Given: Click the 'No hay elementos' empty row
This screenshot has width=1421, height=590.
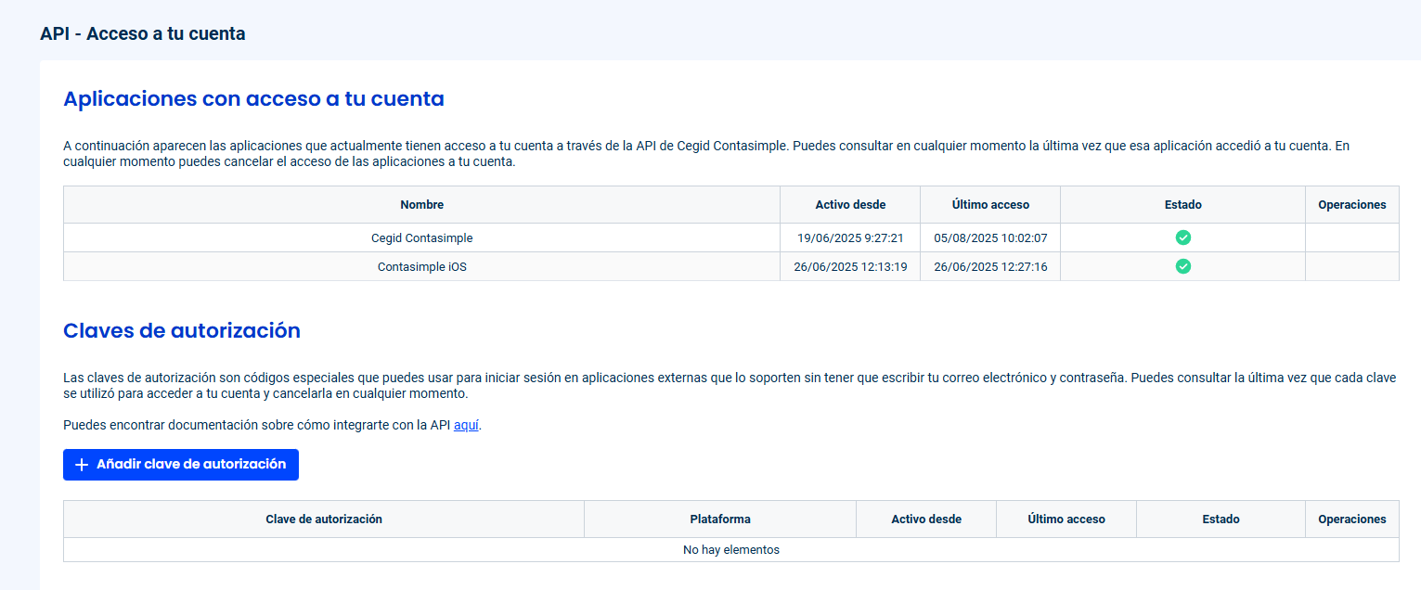Looking at the screenshot, I should [x=731, y=550].
